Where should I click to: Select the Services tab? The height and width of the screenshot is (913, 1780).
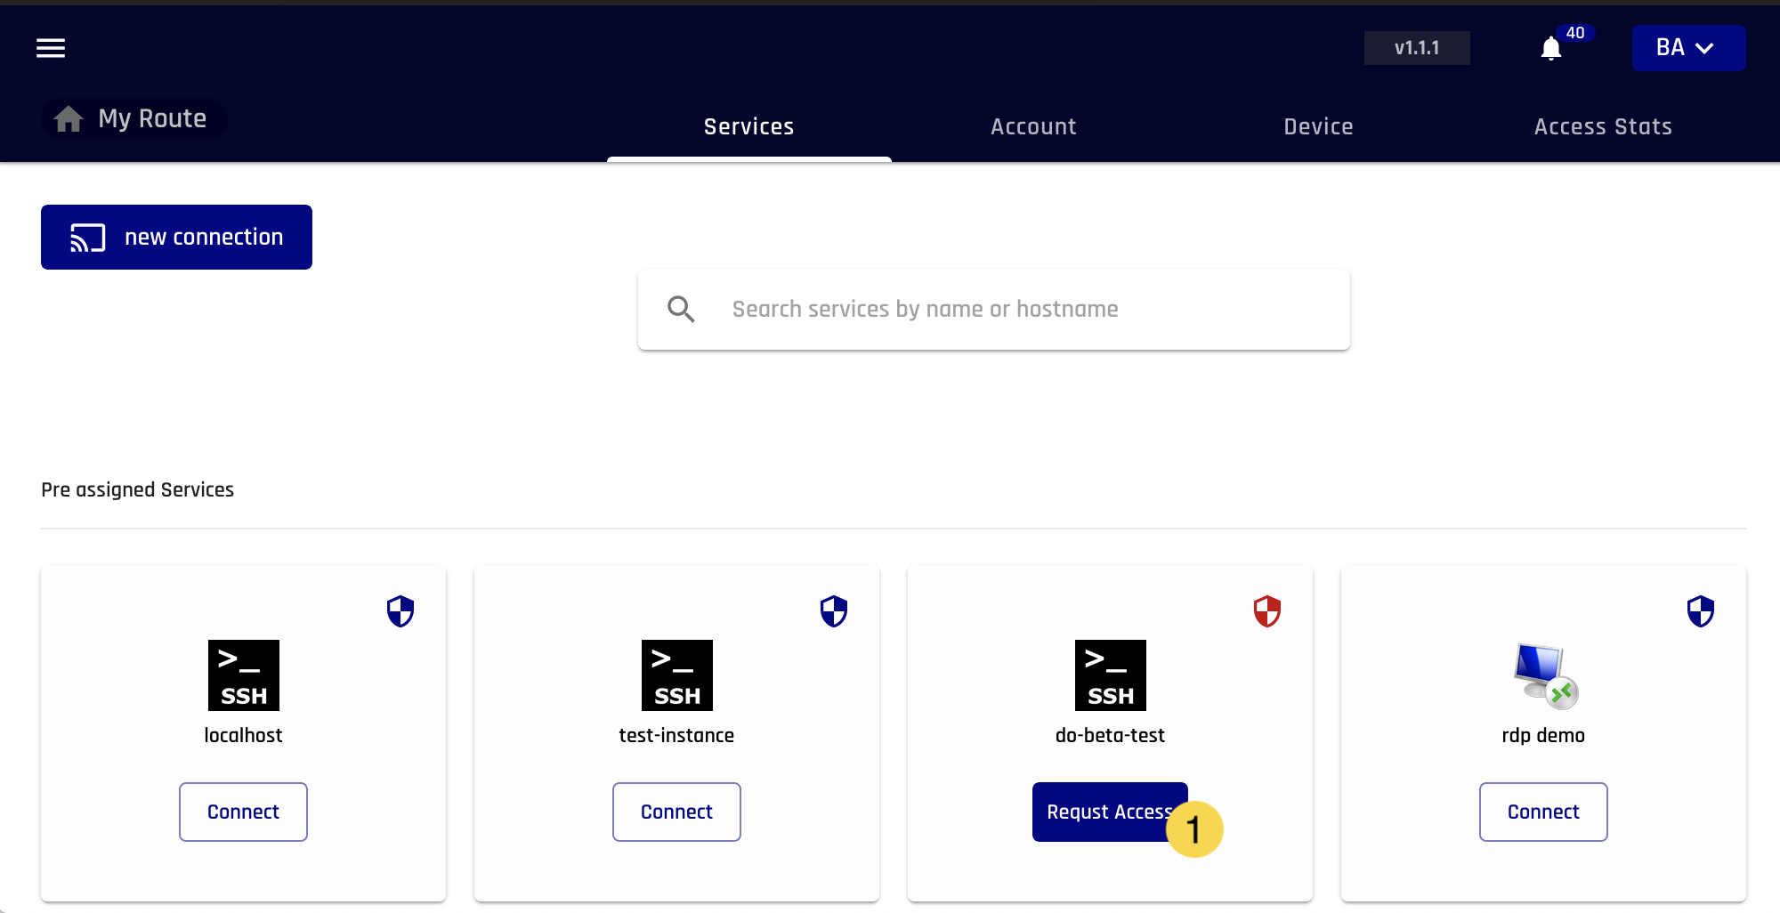[748, 126]
